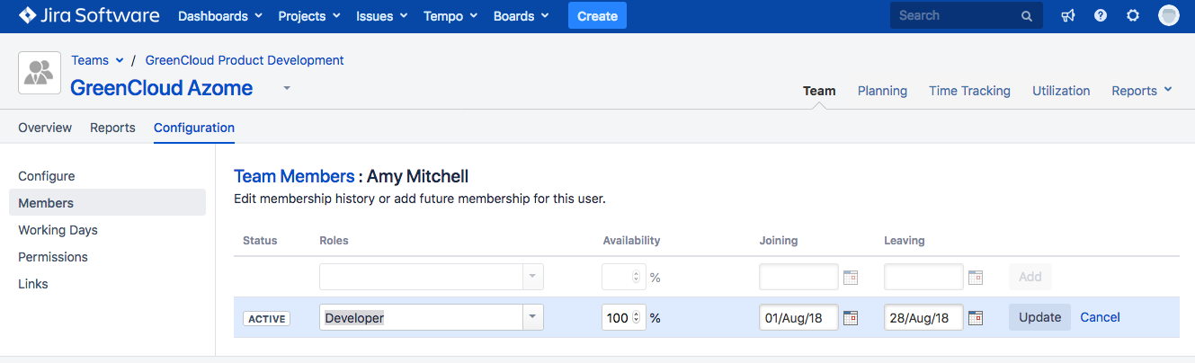1195x363 pixels.
Task: Click the empty Joining date field
Action: 798,277
